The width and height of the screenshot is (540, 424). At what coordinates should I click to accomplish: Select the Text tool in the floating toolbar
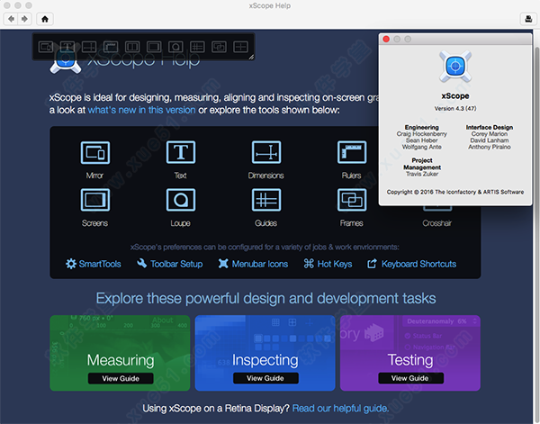tap(67, 47)
